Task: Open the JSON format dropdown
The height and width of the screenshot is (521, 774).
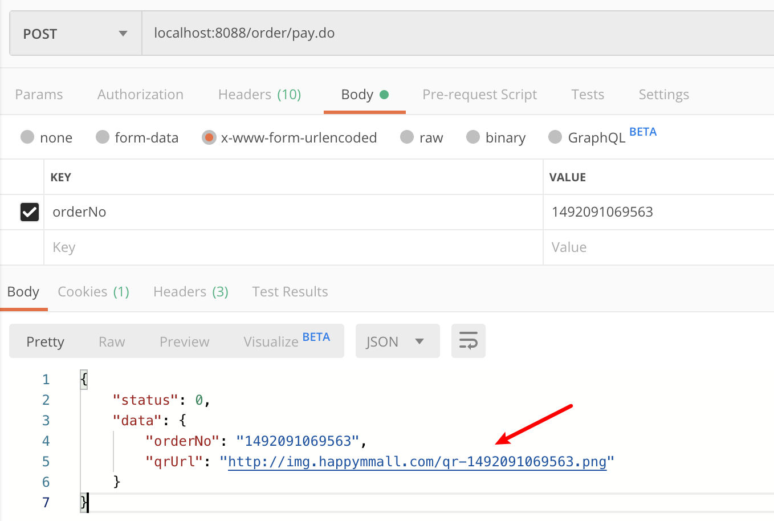Action: click(x=397, y=341)
